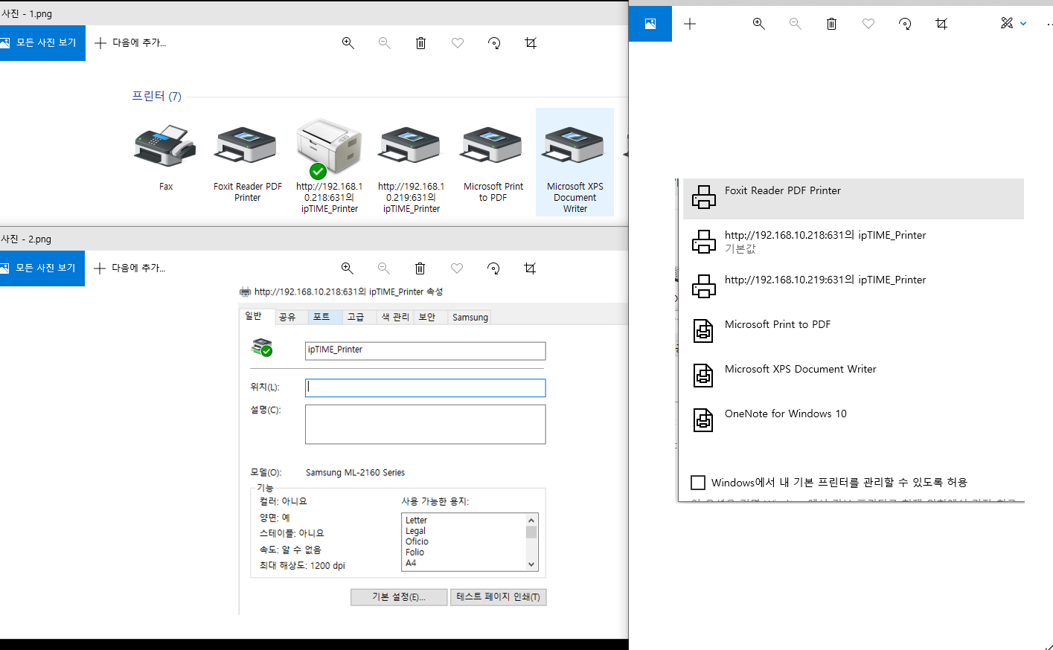Image resolution: width=1053 pixels, height=650 pixels.
Task: Click the 설명(C) description text box
Action: [426, 425]
